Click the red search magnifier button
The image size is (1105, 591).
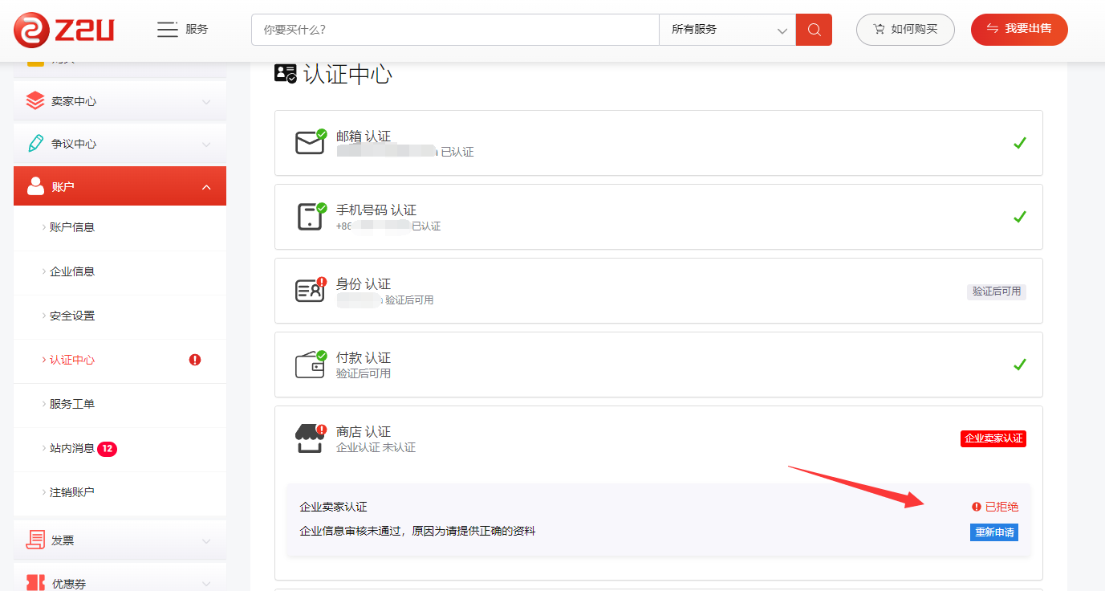pos(814,30)
